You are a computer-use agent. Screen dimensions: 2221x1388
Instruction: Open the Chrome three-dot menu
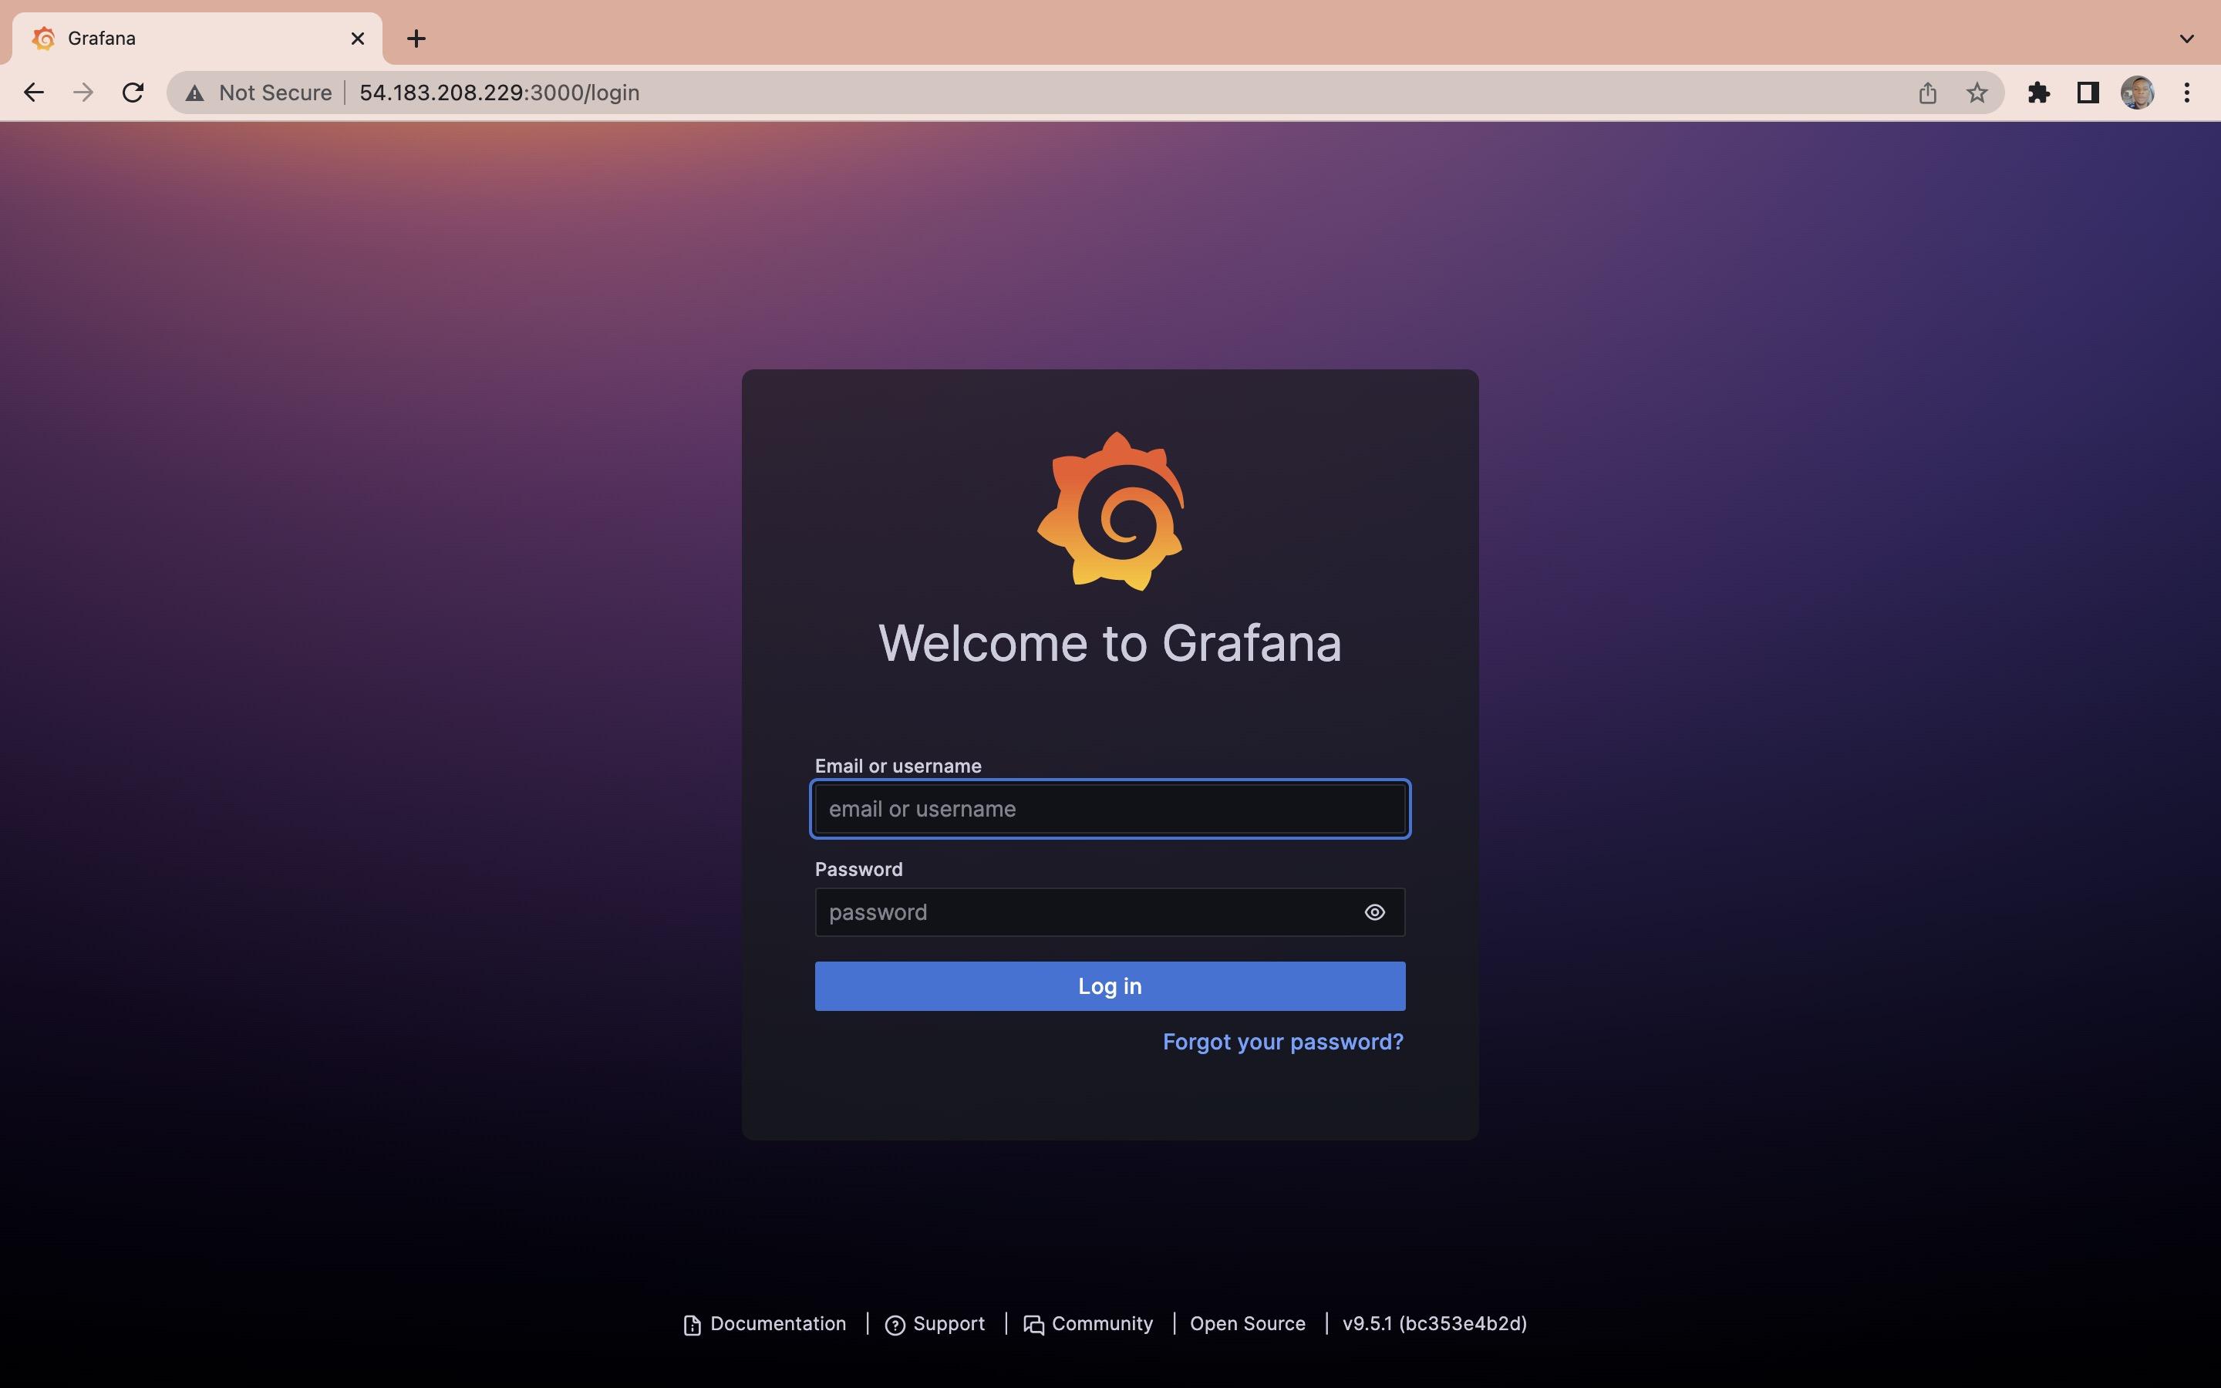tap(2187, 93)
